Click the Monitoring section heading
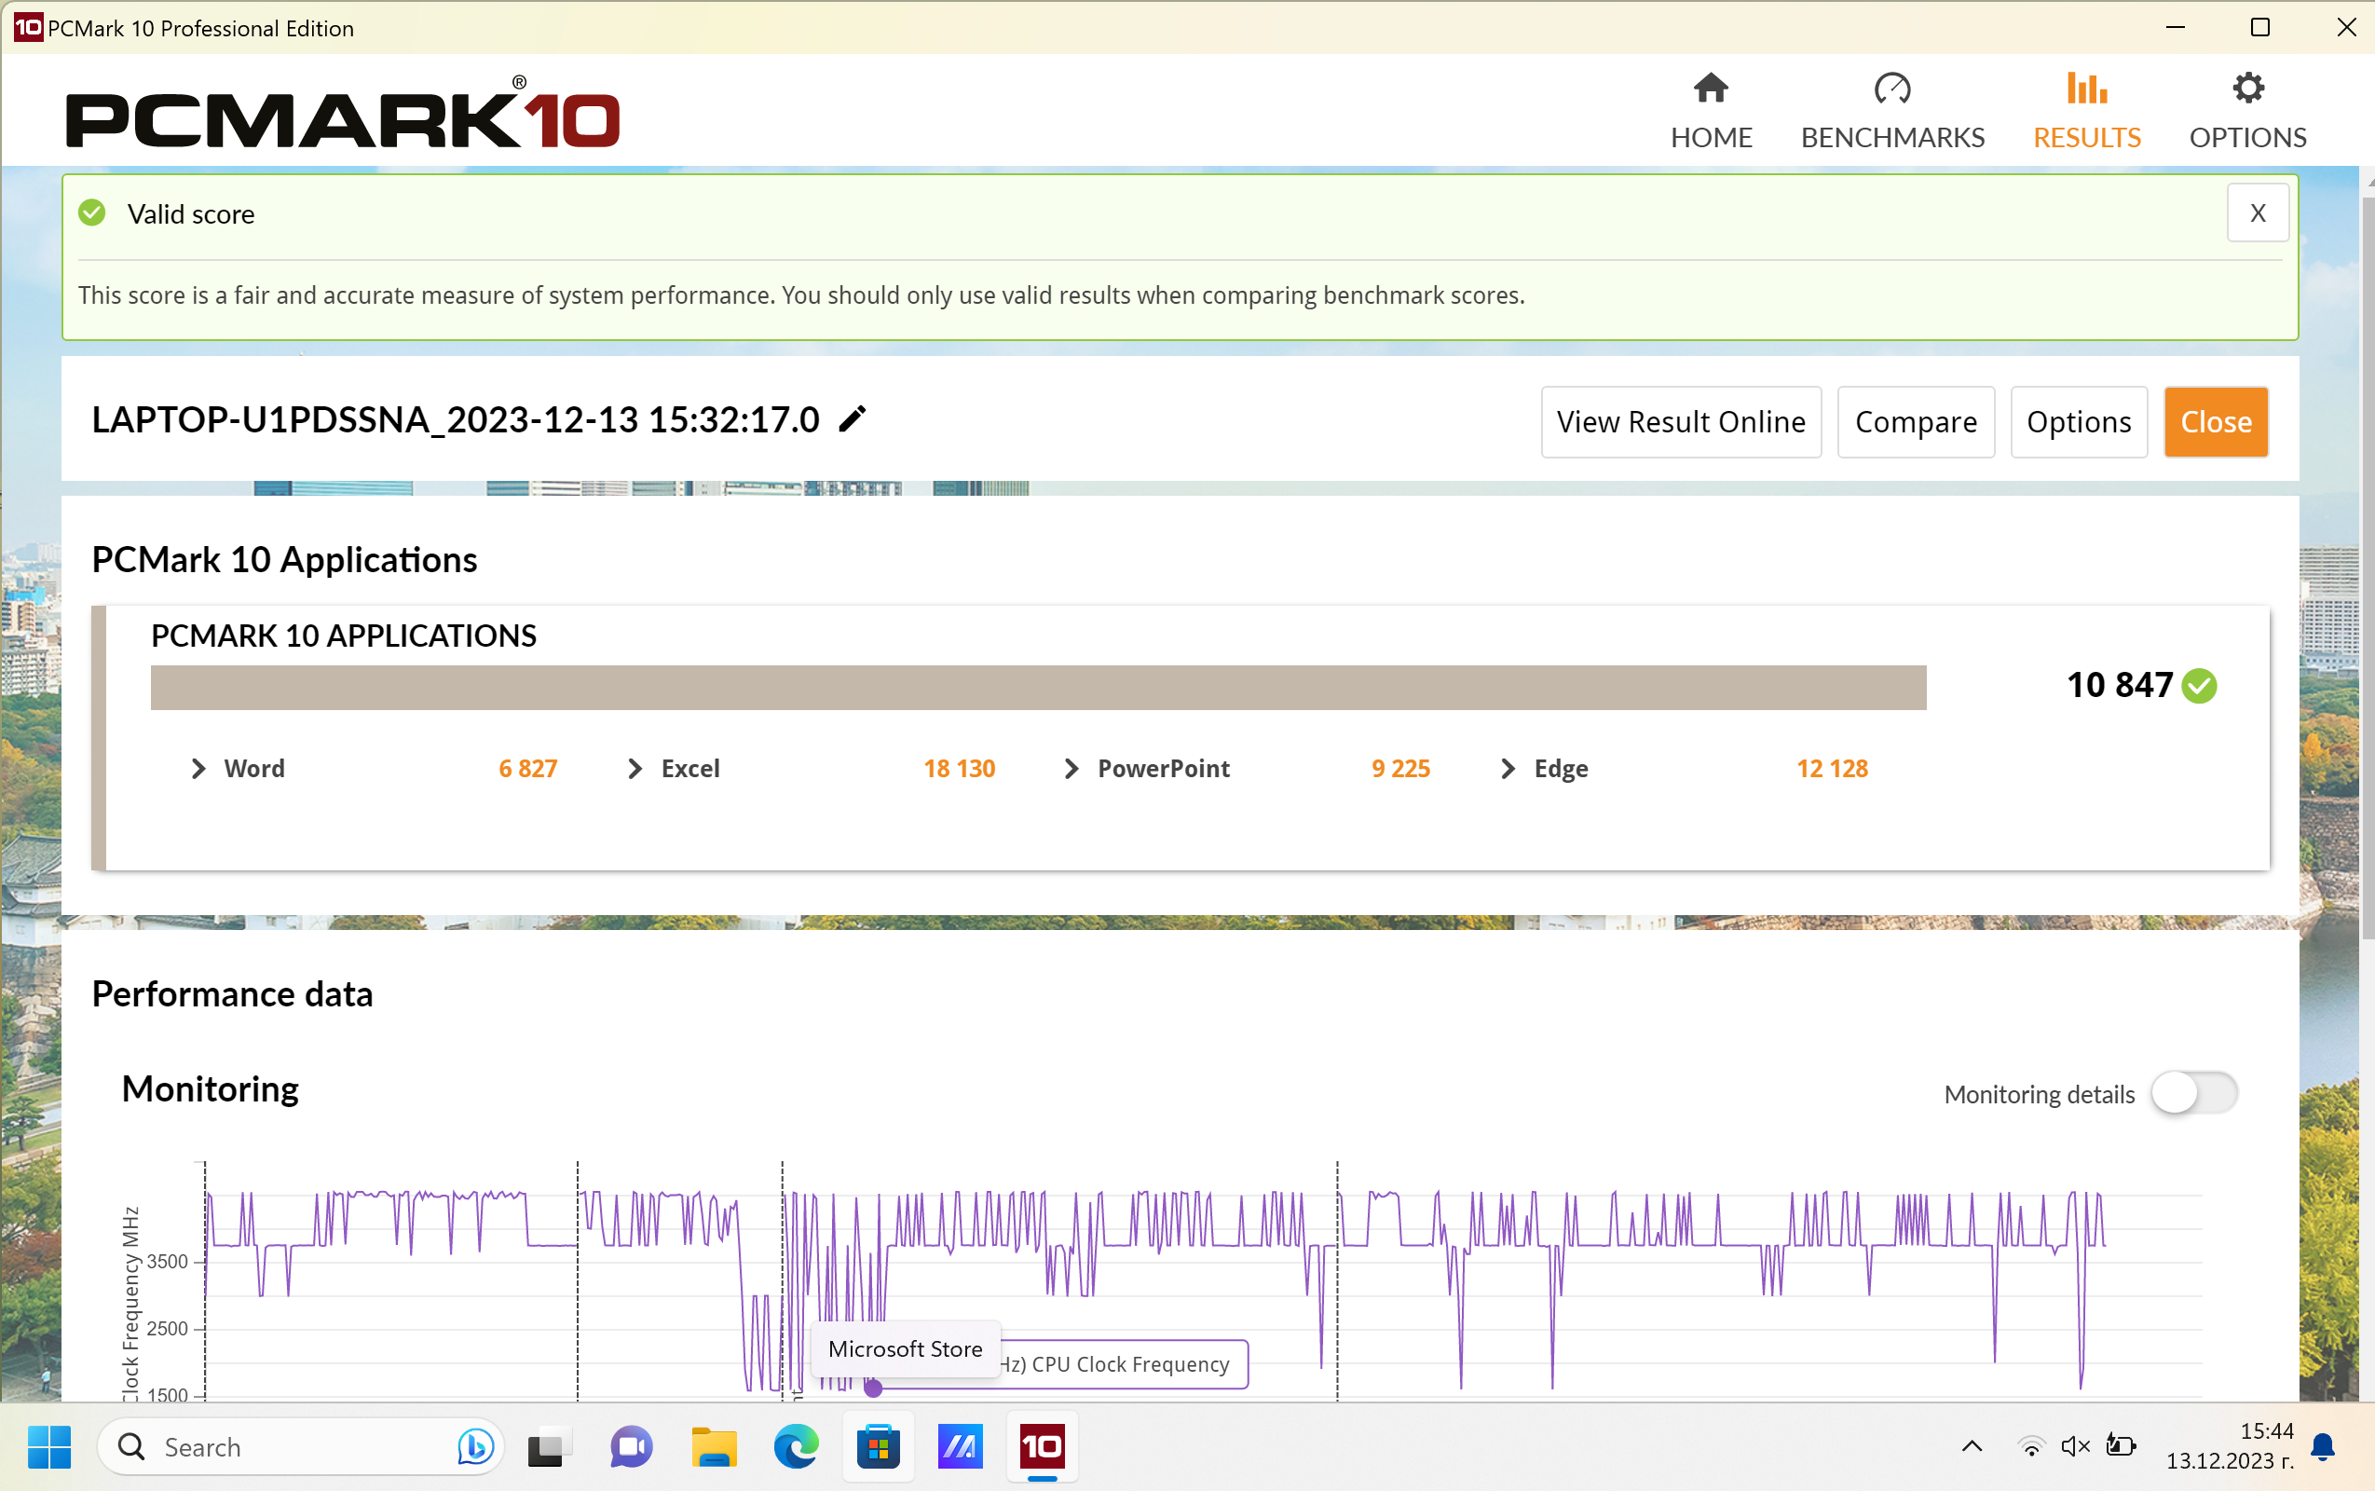Image resolution: width=2375 pixels, height=1491 pixels. [210, 1088]
